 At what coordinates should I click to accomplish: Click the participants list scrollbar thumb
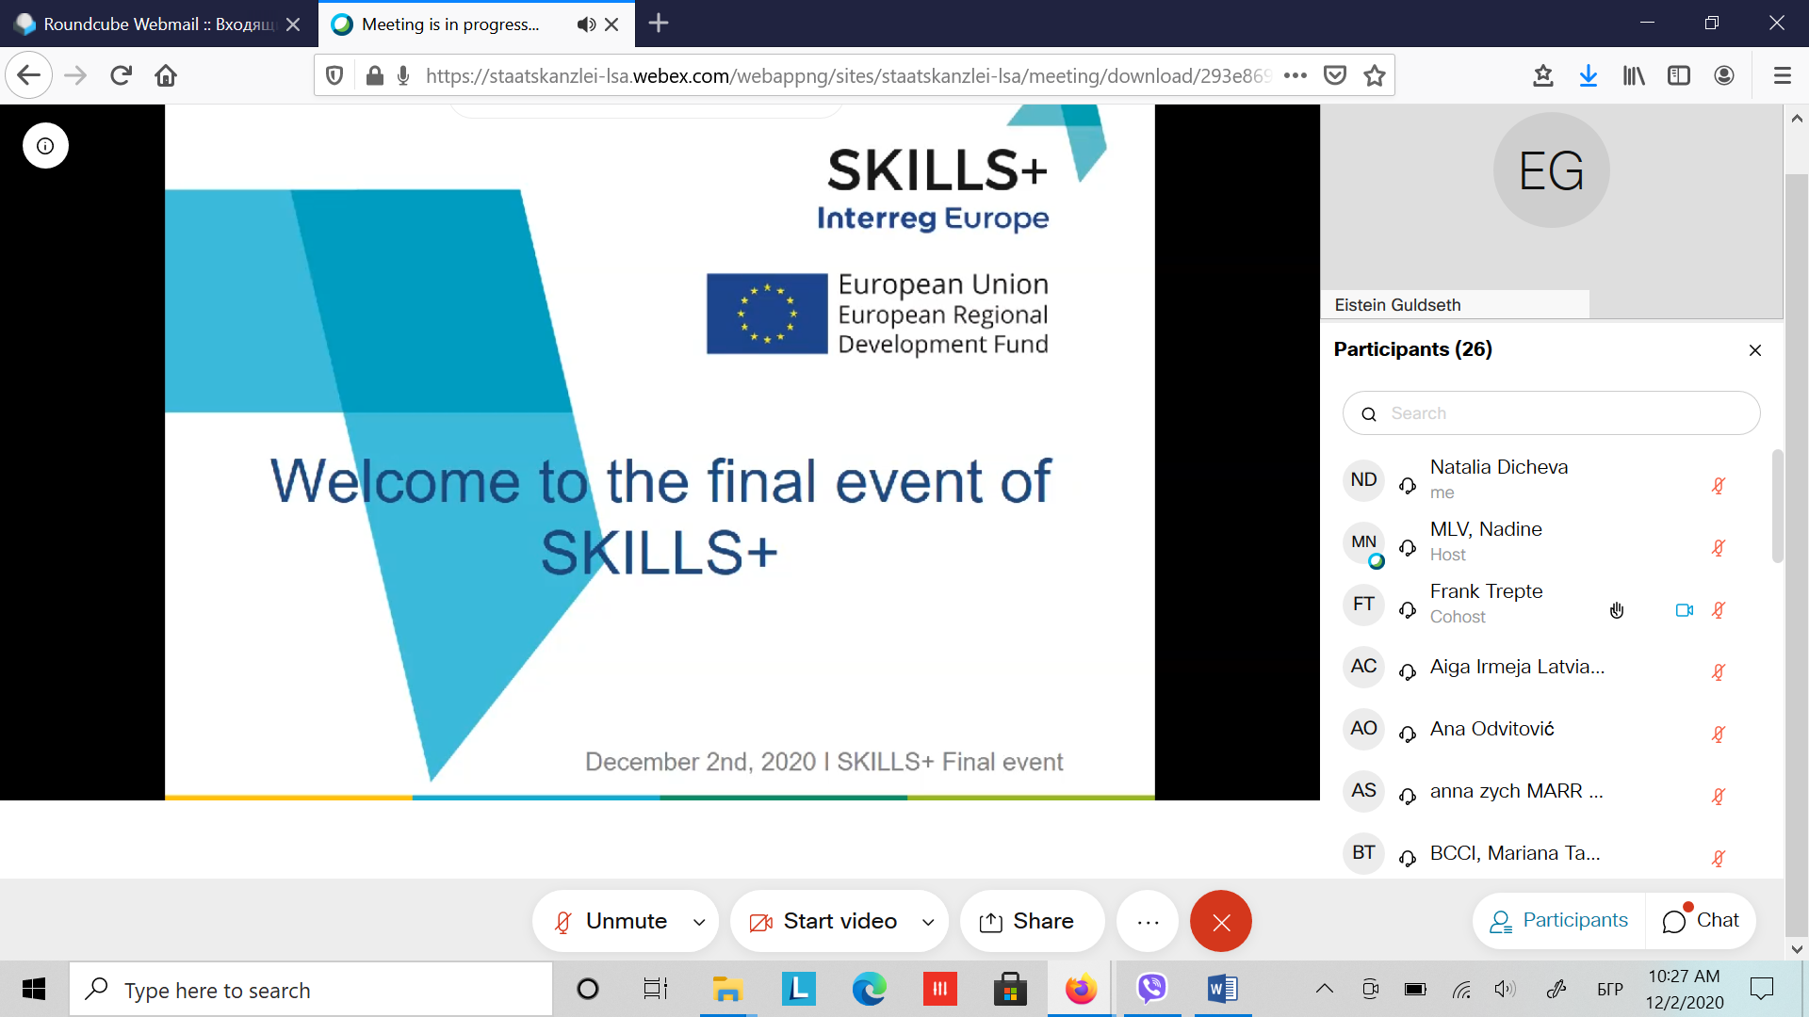point(1777,507)
